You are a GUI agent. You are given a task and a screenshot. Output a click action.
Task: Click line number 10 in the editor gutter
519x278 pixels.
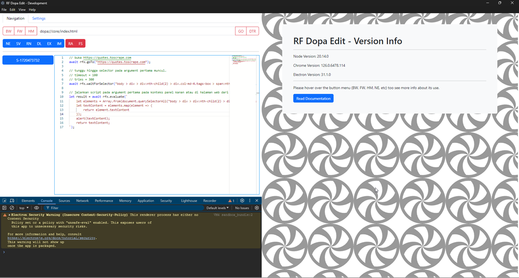pos(61,97)
